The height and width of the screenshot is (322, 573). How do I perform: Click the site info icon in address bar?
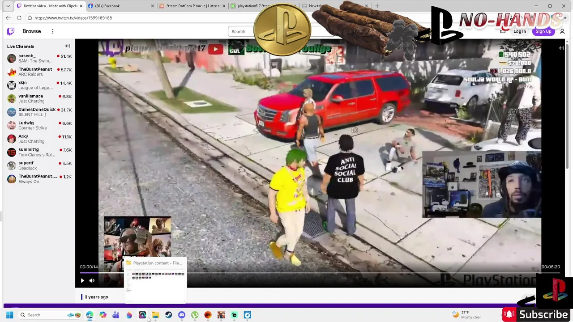pos(30,18)
